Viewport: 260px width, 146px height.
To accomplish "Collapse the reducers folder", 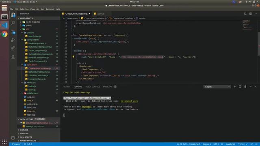I will [22, 82].
